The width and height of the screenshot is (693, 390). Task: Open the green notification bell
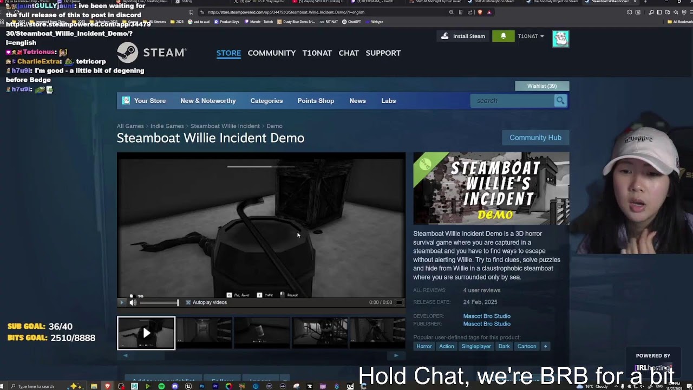point(503,36)
